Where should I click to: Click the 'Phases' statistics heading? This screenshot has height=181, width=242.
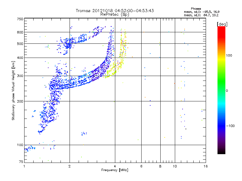196,9
